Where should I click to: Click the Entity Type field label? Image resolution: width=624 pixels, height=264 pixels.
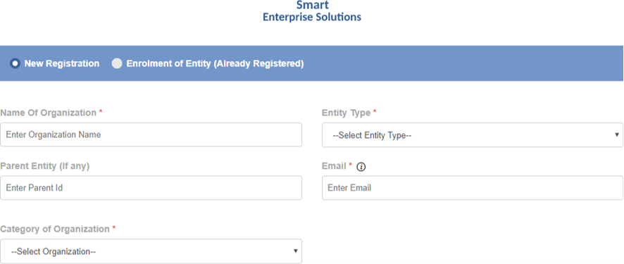pos(347,113)
